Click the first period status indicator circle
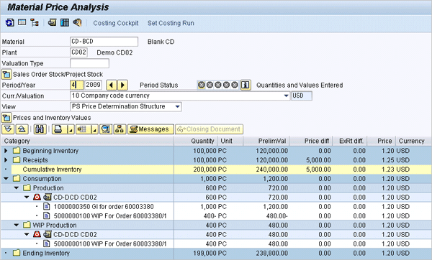 pos(202,85)
